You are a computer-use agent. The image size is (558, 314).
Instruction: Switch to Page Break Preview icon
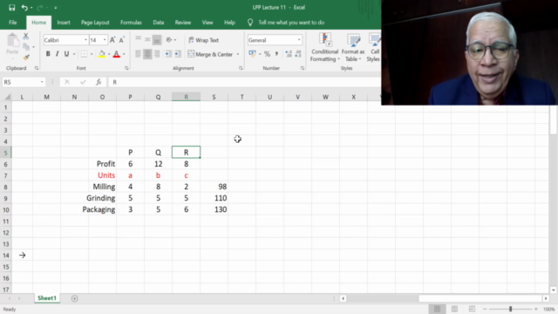[x=472, y=309]
